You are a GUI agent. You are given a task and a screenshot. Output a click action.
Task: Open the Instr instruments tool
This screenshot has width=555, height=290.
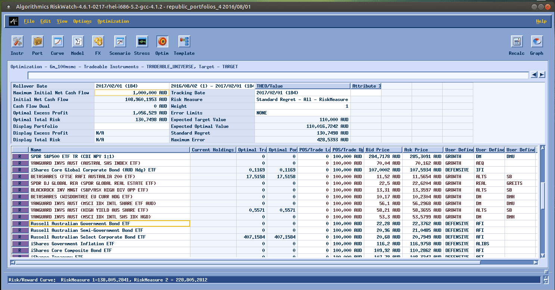point(17,42)
